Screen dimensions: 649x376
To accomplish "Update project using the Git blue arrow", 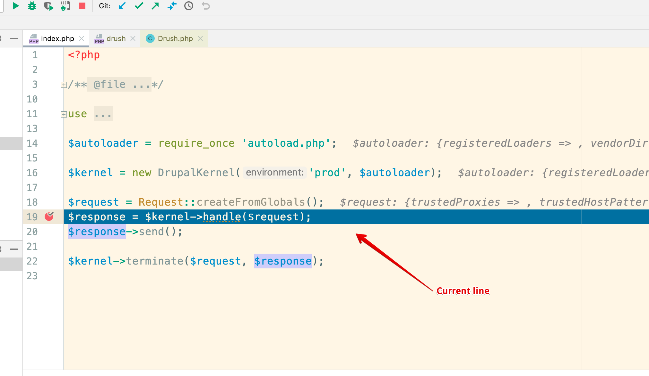I will pyautogui.click(x=122, y=6).
